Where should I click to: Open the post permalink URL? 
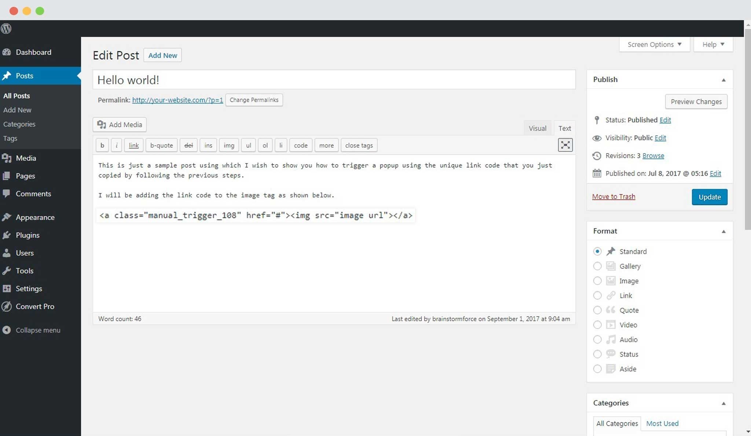177,100
